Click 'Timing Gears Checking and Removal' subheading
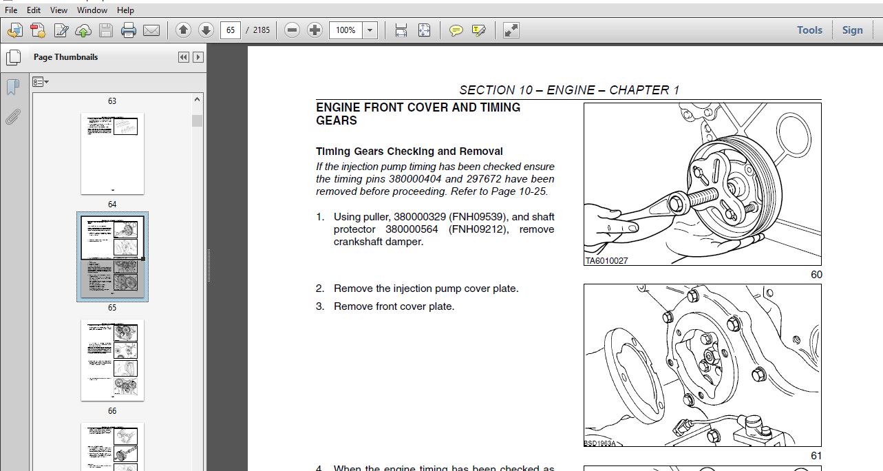Screen dimensions: 883x471 [x=409, y=151]
